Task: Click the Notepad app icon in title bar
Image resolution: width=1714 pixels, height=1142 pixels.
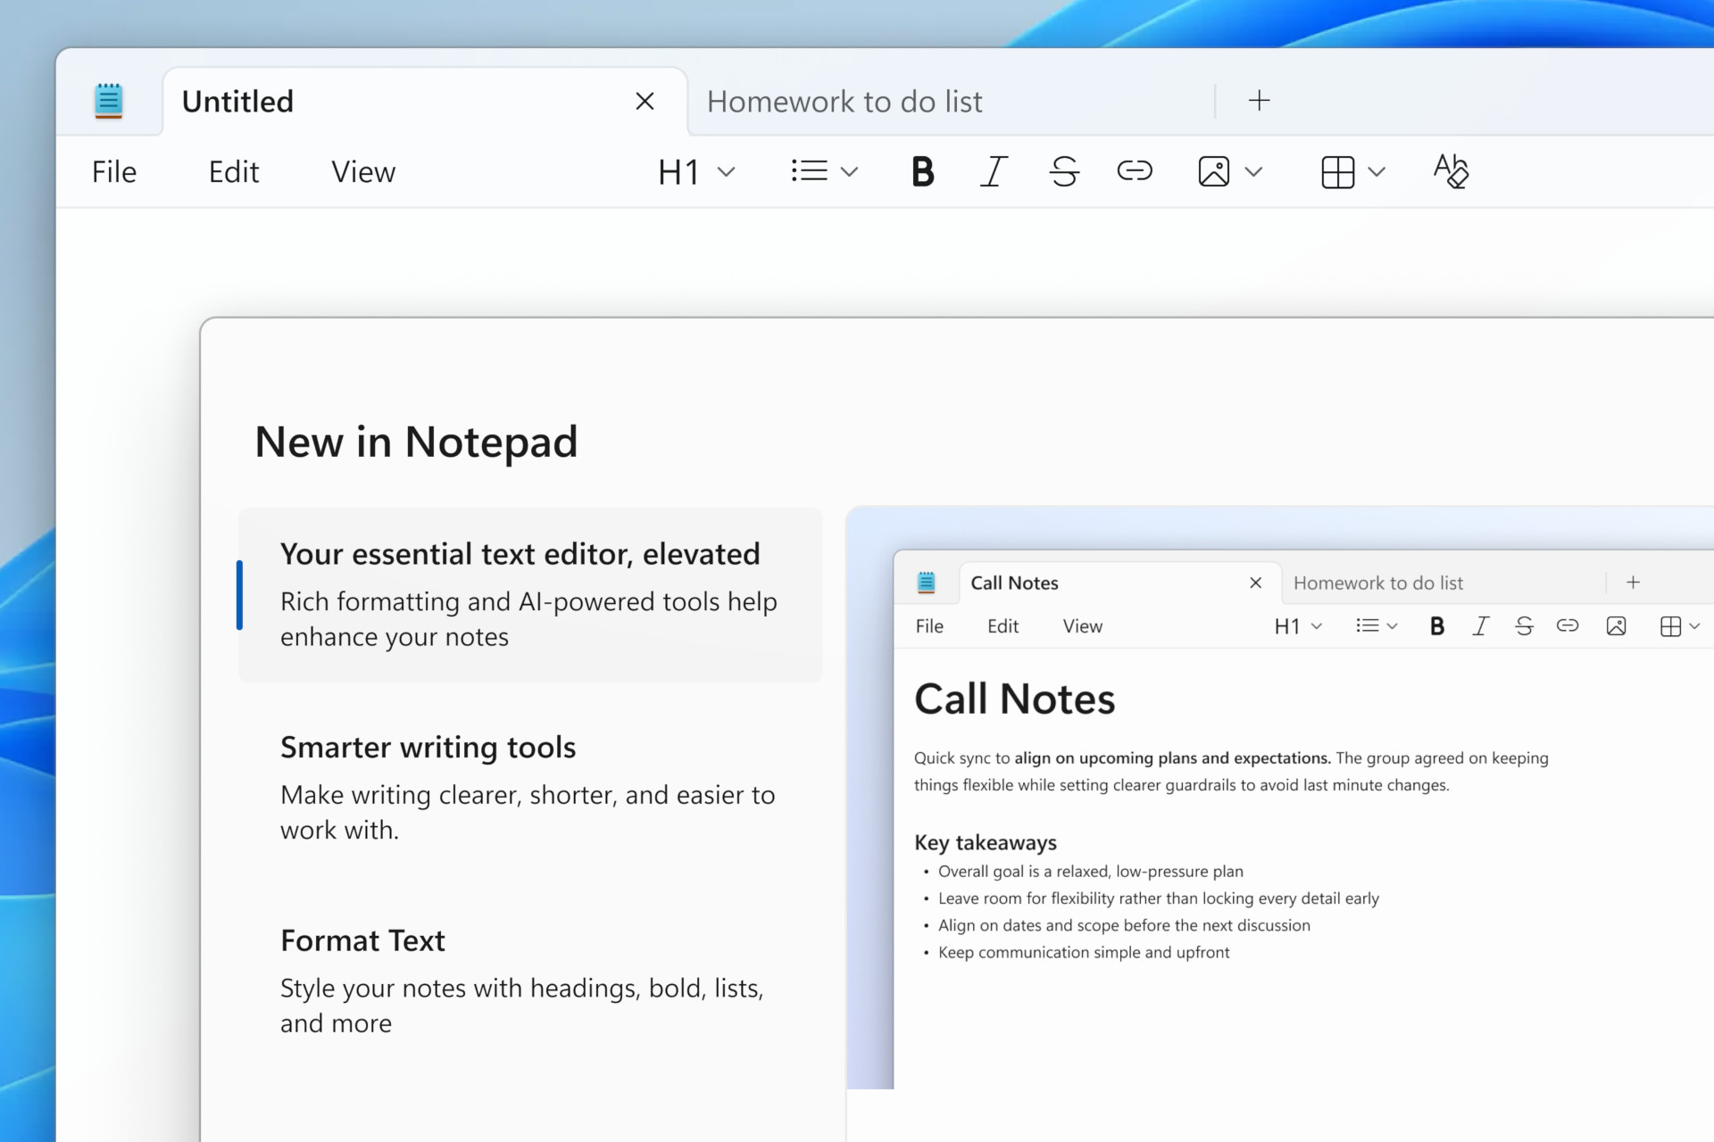Action: click(x=109, y=101)
